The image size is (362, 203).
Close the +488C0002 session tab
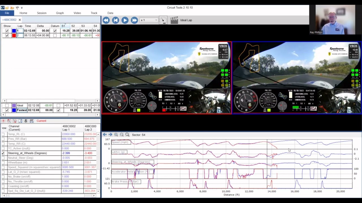tap(20, 20)
